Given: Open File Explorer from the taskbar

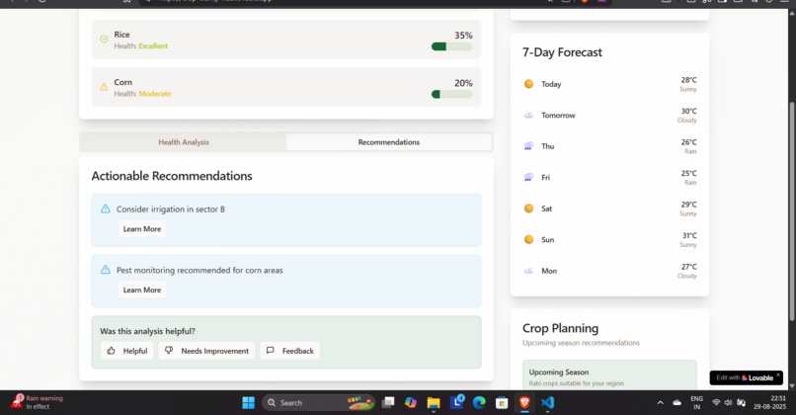Looking at the screenshot, I should (434, 403).
